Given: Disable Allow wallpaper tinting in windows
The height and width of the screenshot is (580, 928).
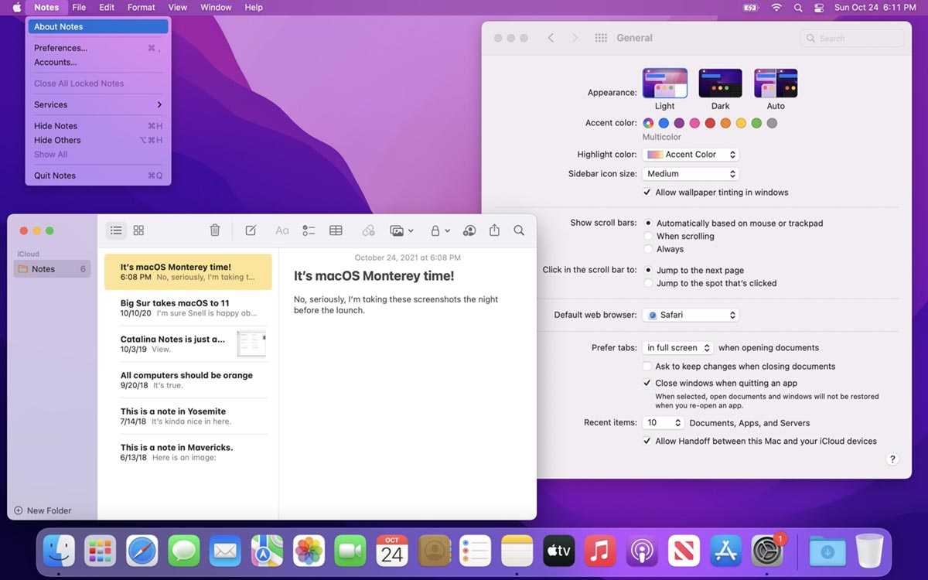Looking at the screenshot, I should (647, 193).
